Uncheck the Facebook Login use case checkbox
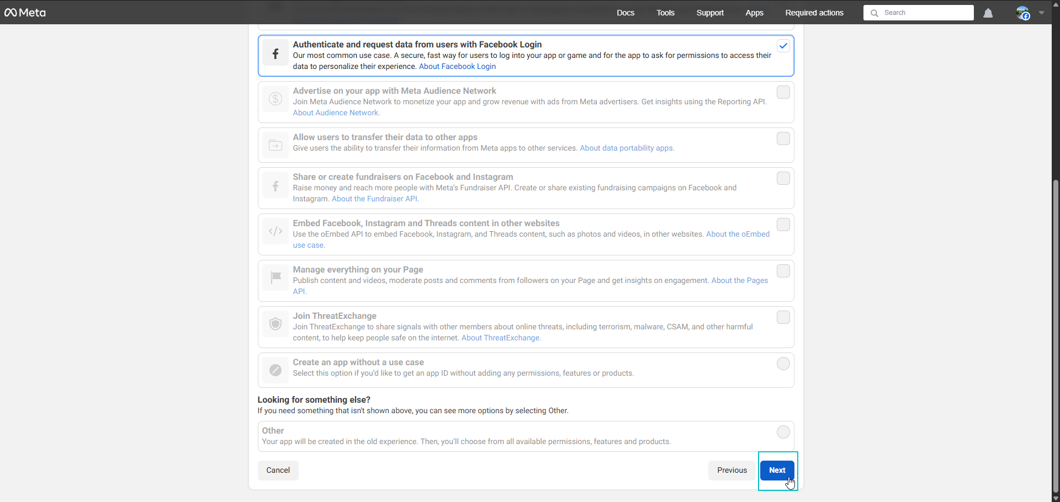 783,46
